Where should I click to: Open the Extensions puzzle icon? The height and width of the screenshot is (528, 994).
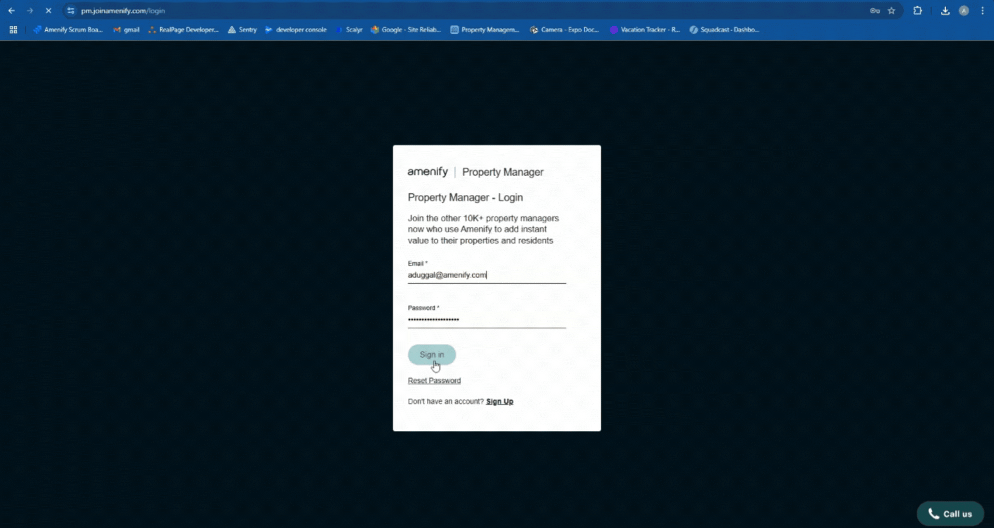pos(918,10)
